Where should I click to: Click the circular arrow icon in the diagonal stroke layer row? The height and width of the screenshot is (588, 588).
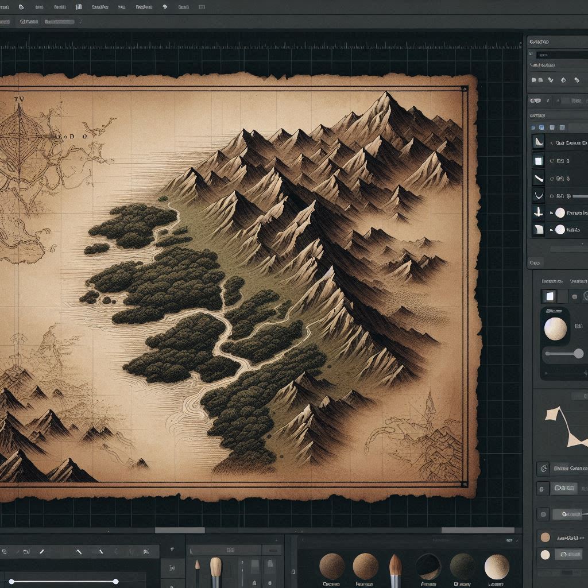click(552, 179)
